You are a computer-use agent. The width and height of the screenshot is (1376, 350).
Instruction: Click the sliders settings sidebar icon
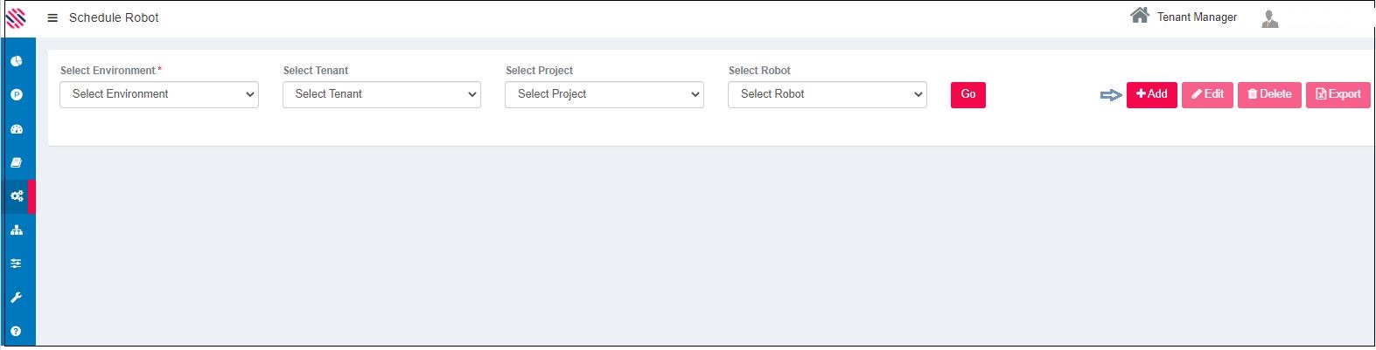pyautogui.click(x=16, y=264)
